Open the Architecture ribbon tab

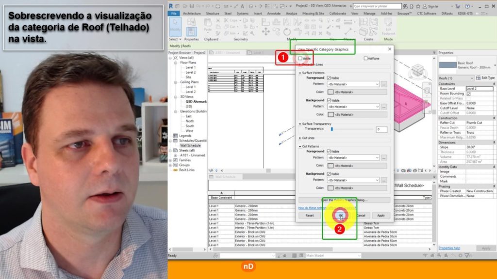[192, 14]
